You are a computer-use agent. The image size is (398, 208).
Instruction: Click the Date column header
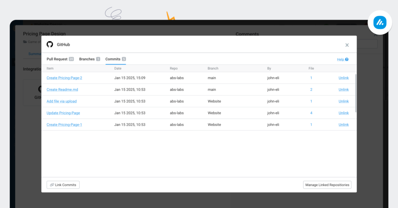(x=118, y=68)
